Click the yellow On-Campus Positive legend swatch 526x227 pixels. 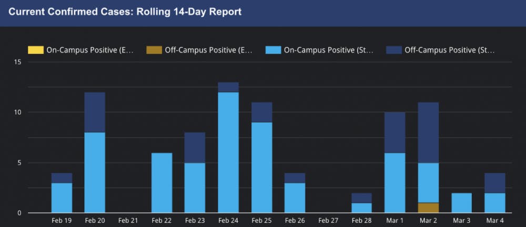pyautogui.click(x=35, y=50)
